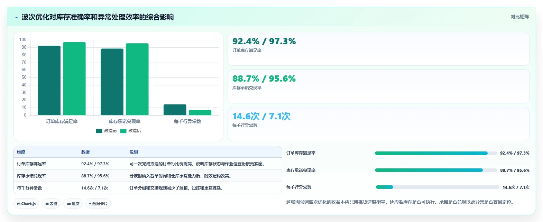Click the Chart.js tag chip
543x222 pixels.
click(26, 204)
